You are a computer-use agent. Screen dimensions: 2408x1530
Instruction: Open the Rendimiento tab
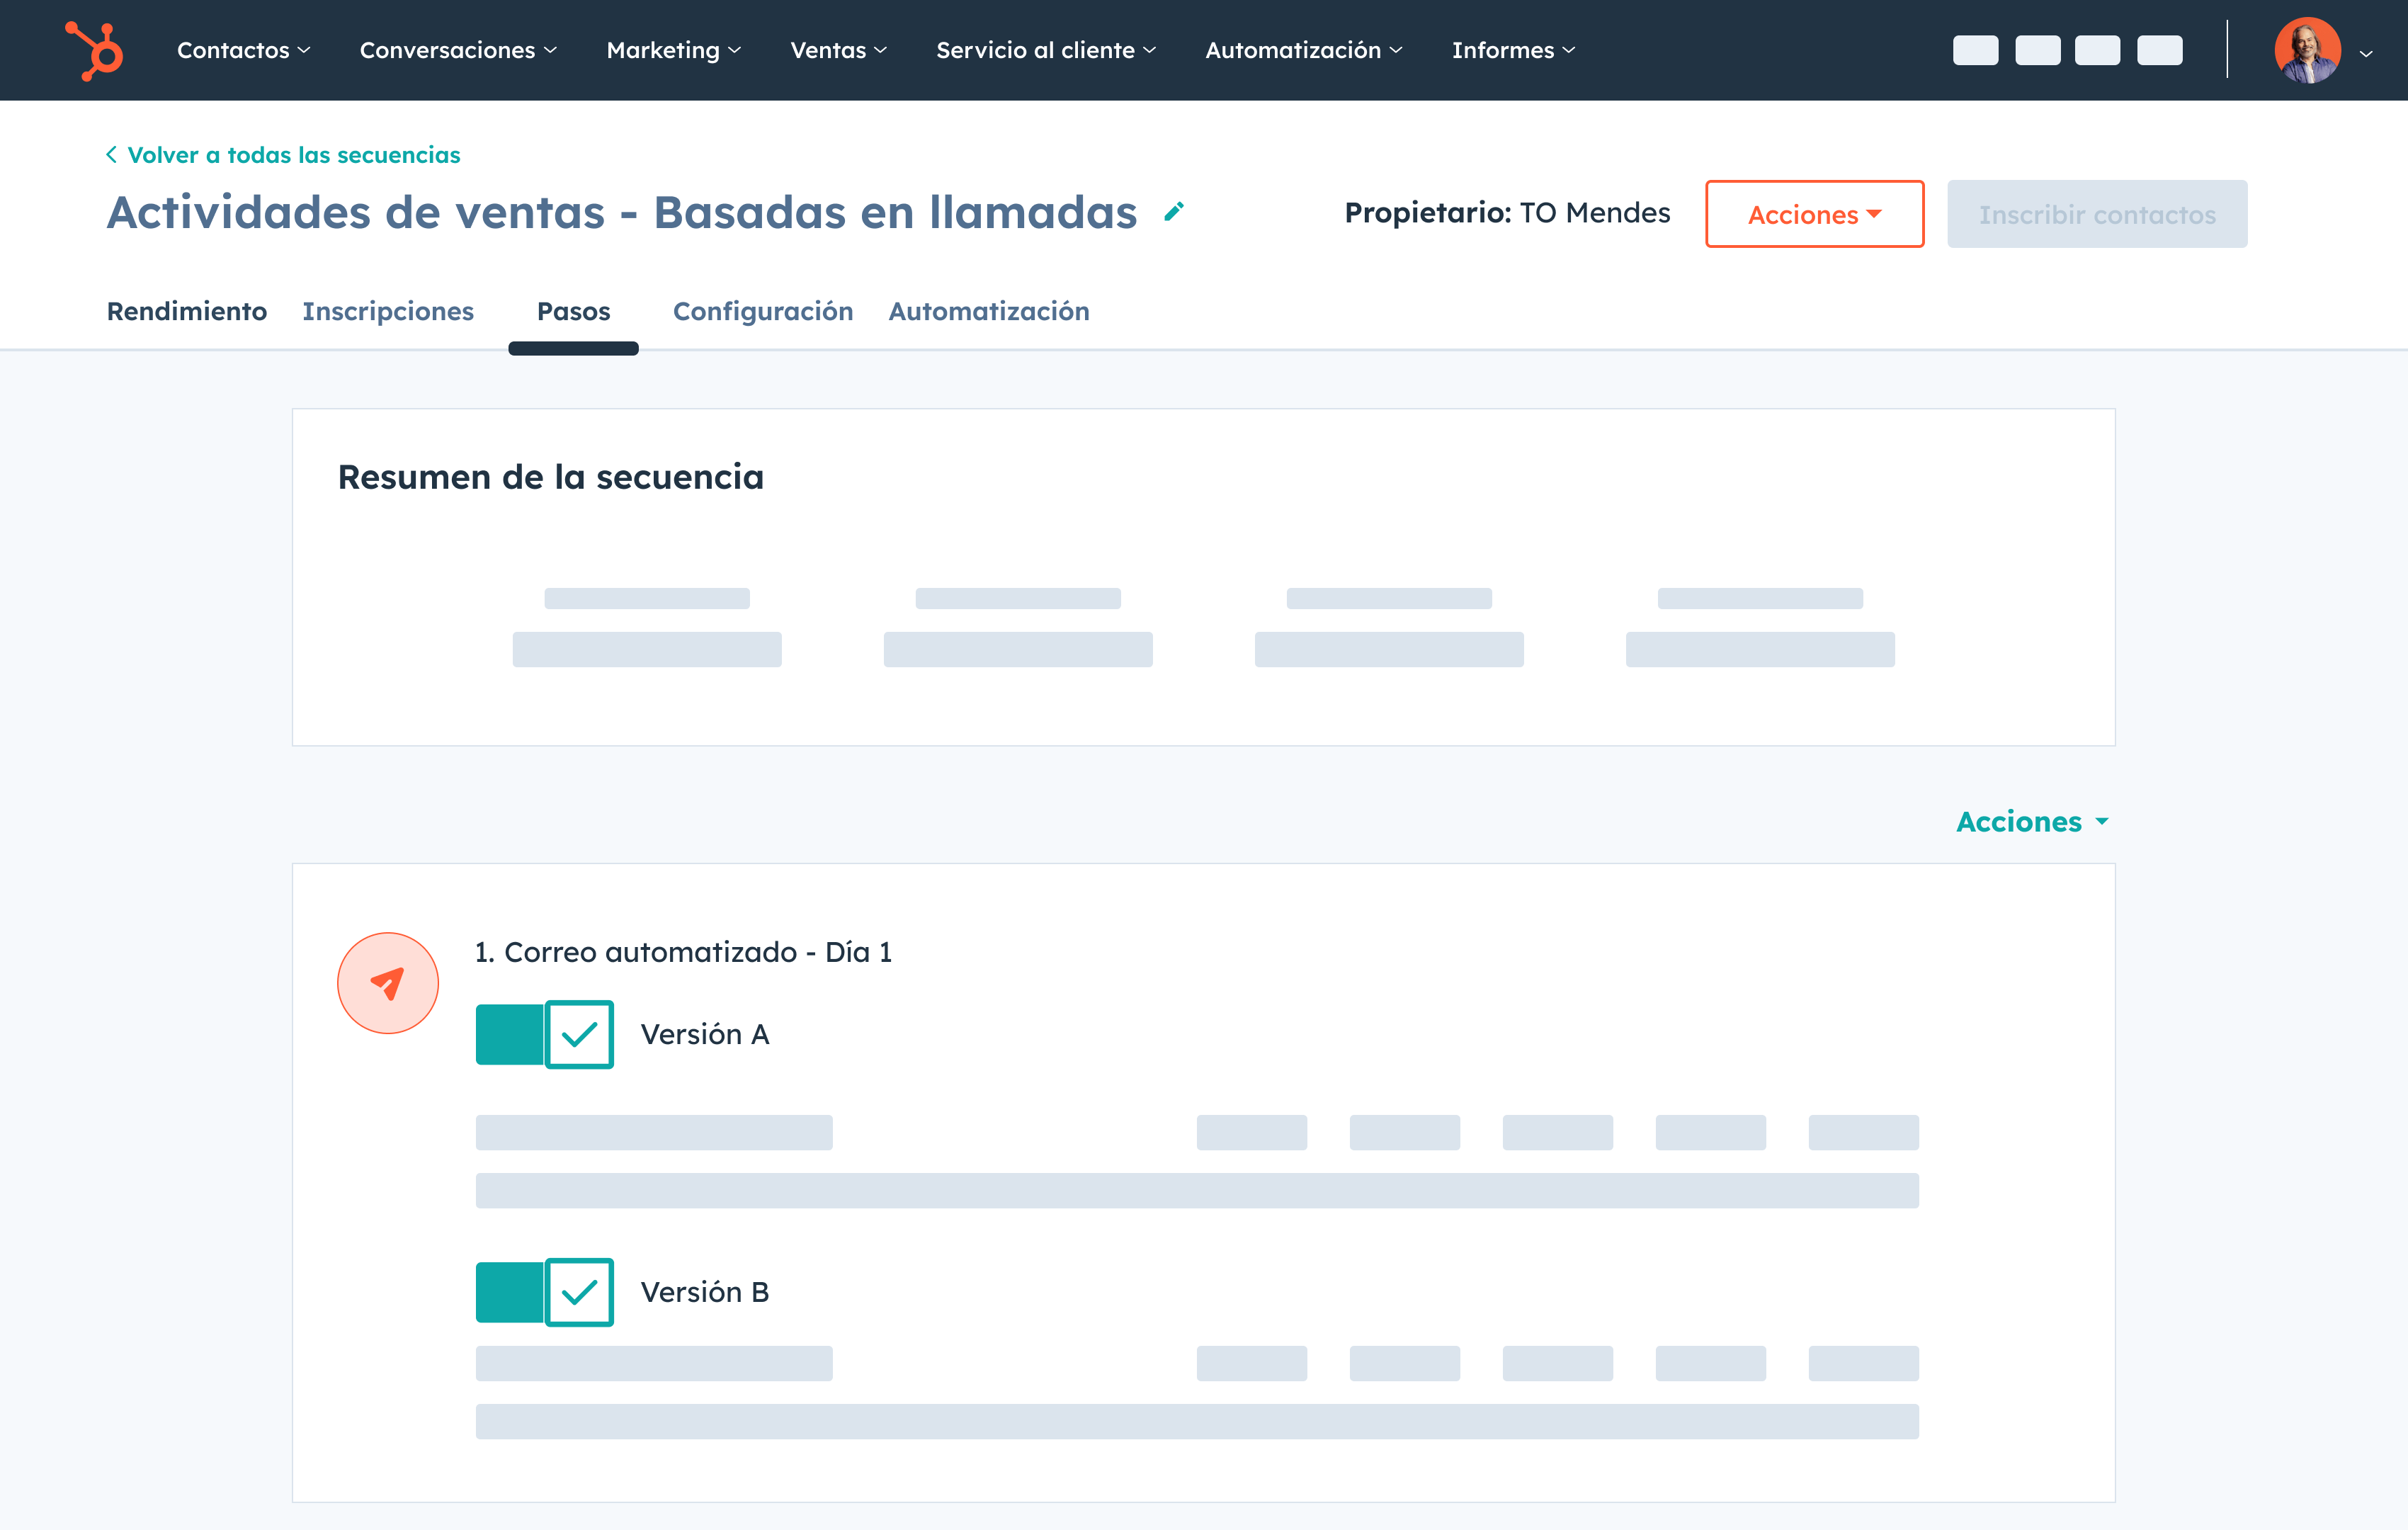point(187,311)
